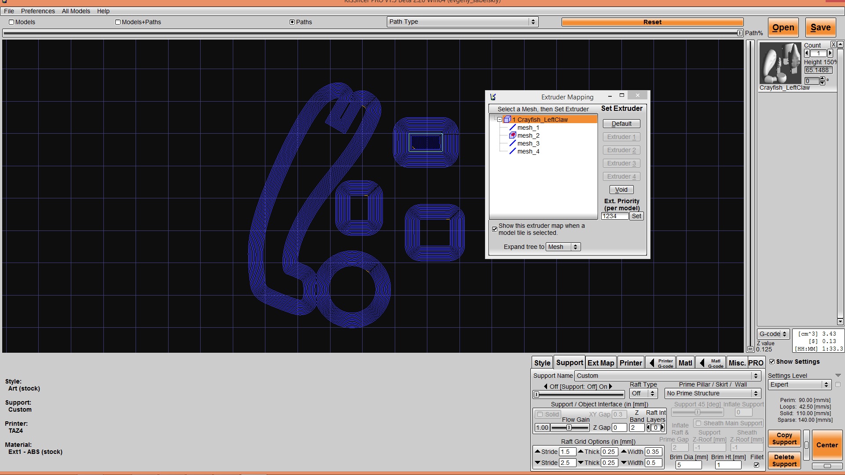Screen dimensions: 845x475
Task: Open the Path Type dropdown
Action: (x=463, y=22)
